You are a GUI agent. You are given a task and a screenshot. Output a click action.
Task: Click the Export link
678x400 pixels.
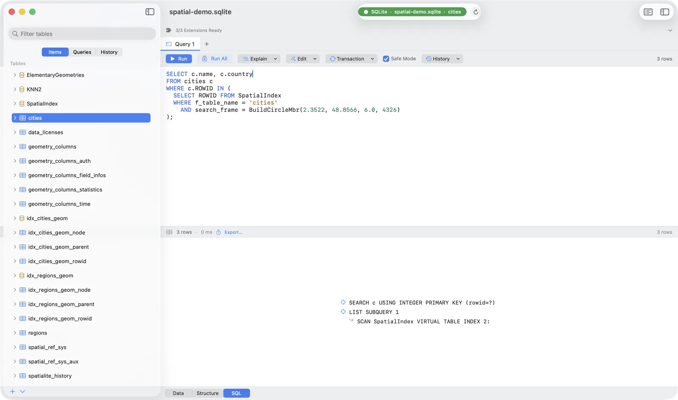(x=233, y=232)
